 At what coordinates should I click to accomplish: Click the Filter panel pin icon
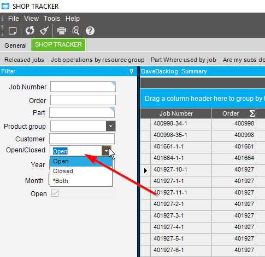click(131, 71)
